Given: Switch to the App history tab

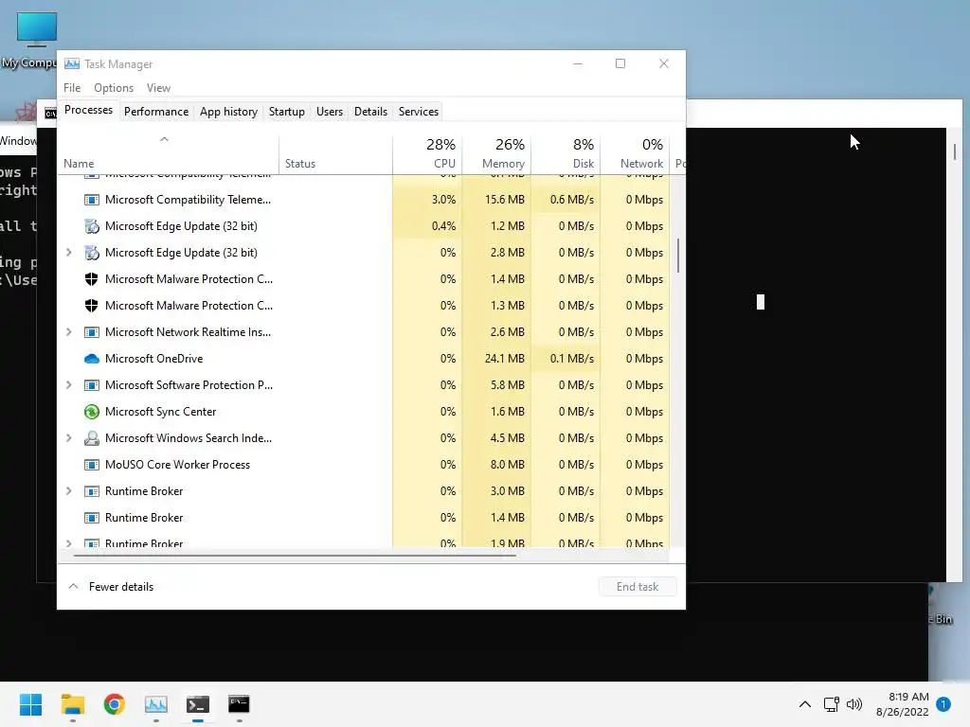Looking at the screenshot, I should click(228, 112).
